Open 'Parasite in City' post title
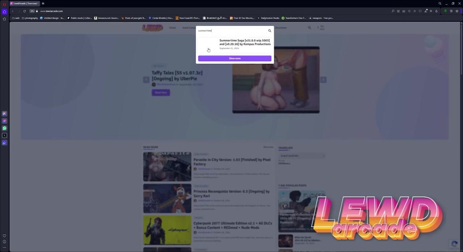Image resolution: width=463 pixels, height=252 pixels. pos(232,162)
